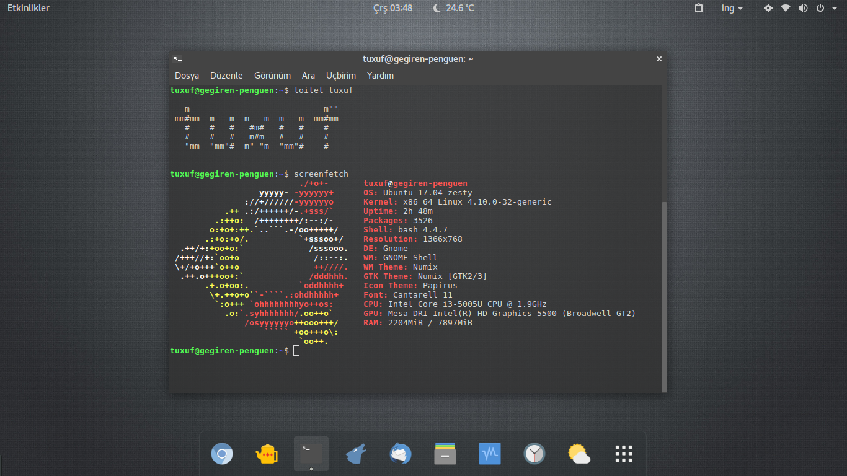Open the Çrş 03:48 clock calendar
The image size is (847, 476).
point(392,8)
